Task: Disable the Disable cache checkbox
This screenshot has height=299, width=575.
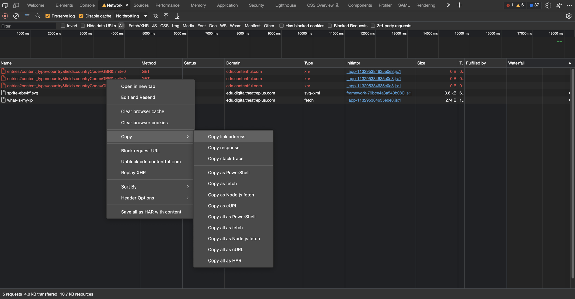Action: pyautogui.click(x=81, y=16)
